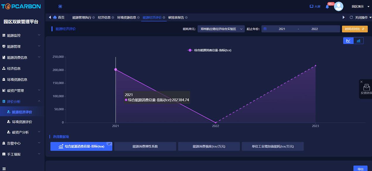Open notifications bell icon
Image resolution: width=372 pixels, height=171 pixels.
click(x=327, y=6)
